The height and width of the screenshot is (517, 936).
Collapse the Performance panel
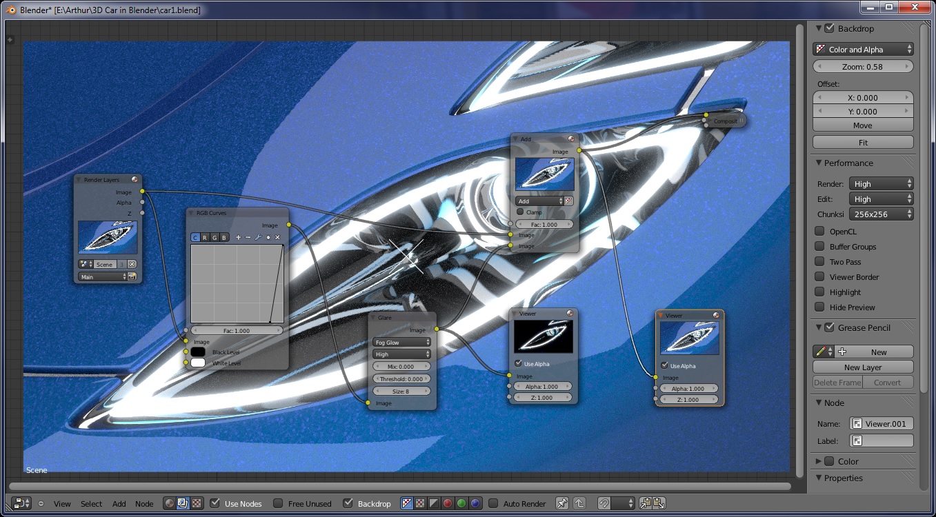tap(819, 163)
